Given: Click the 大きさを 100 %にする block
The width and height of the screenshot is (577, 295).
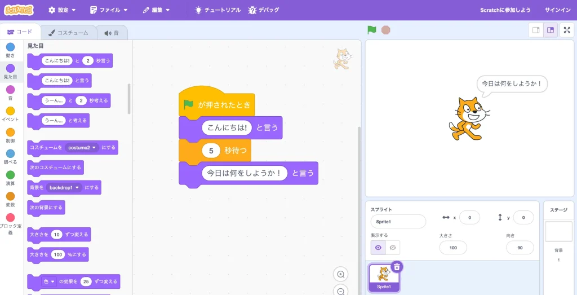Looking at the screenshot, I should pyautogui.click(x=58, y=254).
